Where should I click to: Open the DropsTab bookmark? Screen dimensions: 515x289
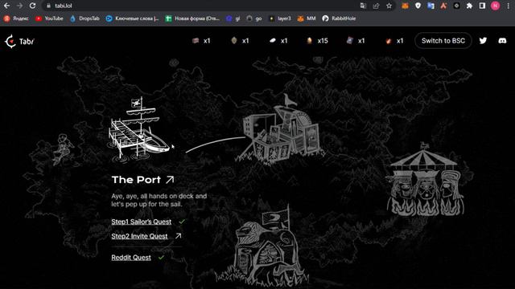click(84, 18)
